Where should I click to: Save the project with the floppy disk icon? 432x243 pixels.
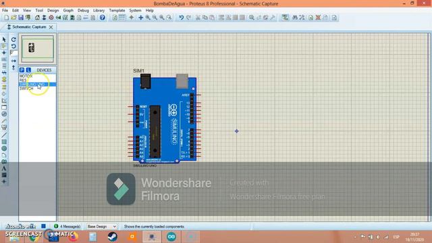pos(21,18)
